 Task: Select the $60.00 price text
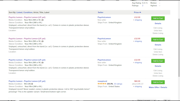(137, 81)
